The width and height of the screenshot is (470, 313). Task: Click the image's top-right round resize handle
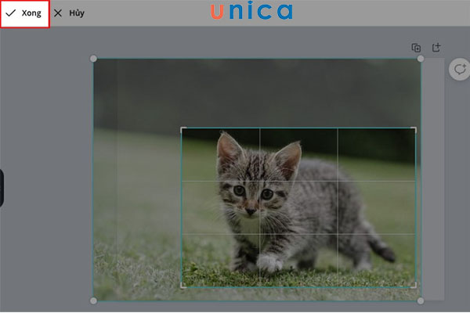click(x=421, y=59)
